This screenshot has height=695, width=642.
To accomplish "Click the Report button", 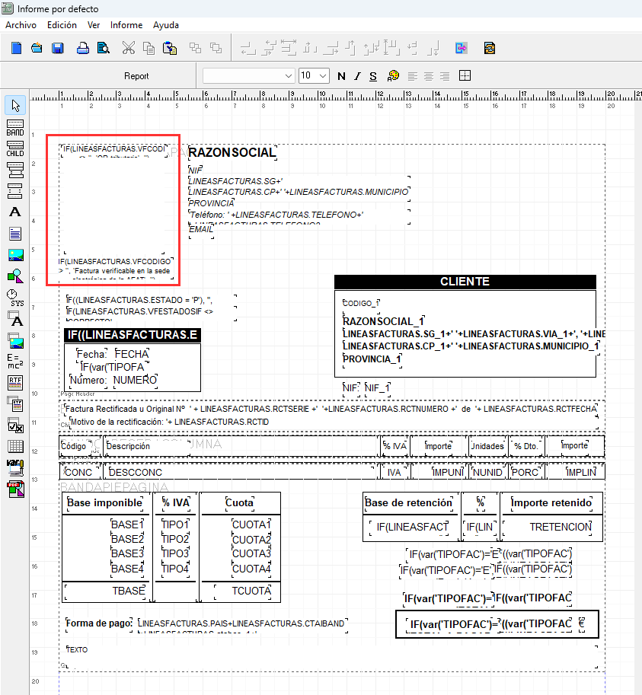I will point(137,76).
